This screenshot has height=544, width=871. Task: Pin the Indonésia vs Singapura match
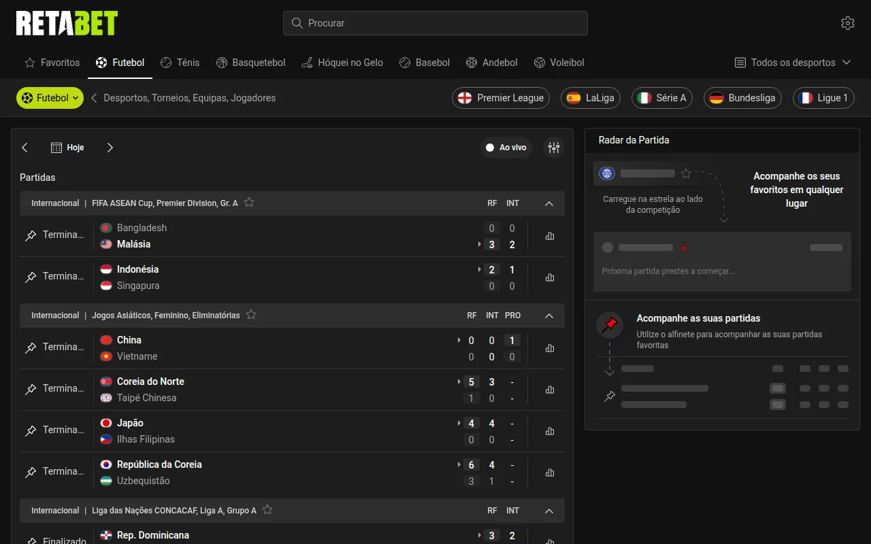coord(31,277)
